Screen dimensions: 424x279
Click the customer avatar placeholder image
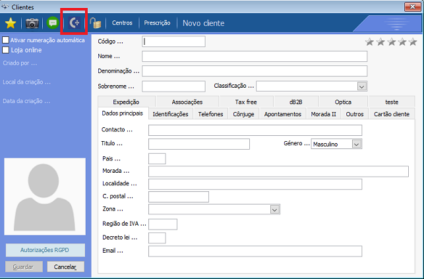coord(45,199)
